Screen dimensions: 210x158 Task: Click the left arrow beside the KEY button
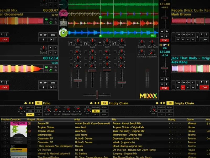[160, 45]
